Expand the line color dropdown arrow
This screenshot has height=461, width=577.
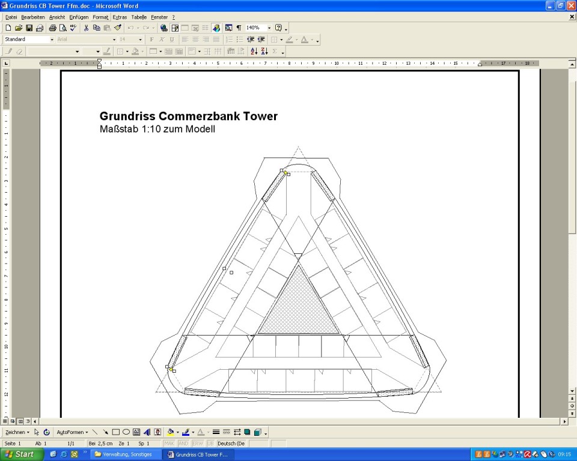click(193, 432)
